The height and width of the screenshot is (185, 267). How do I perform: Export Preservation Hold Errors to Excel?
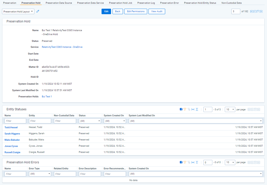pos(181,162)
